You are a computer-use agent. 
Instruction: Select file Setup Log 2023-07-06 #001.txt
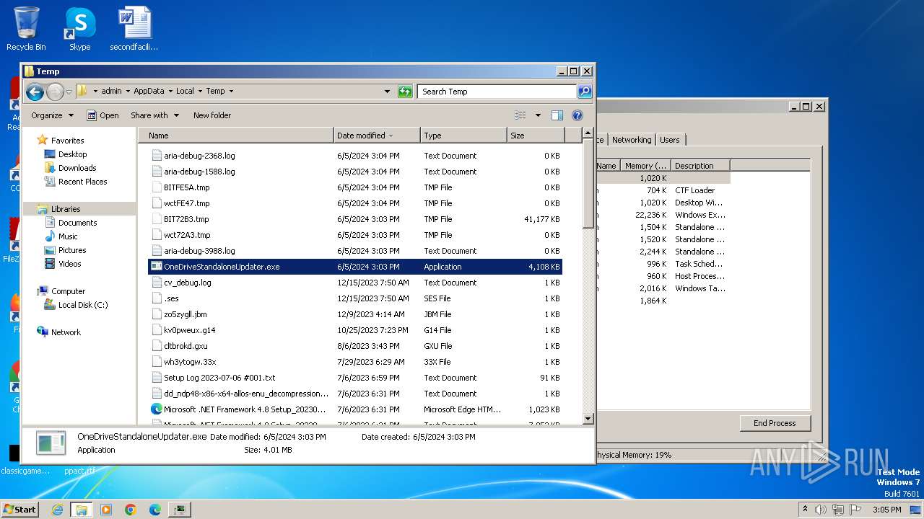pos(219,378)
